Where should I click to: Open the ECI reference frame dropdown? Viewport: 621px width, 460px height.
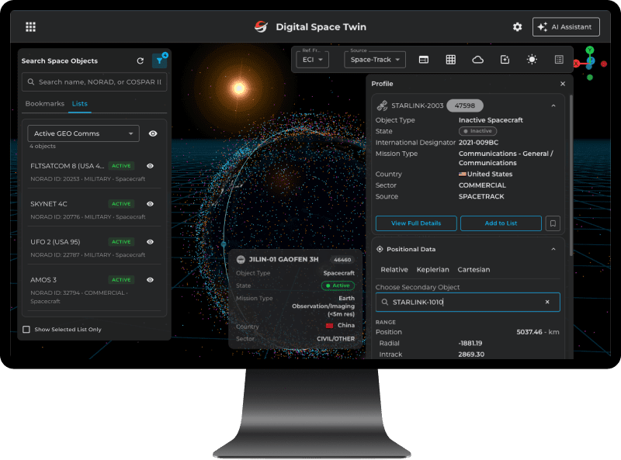(x=313, y=60)
